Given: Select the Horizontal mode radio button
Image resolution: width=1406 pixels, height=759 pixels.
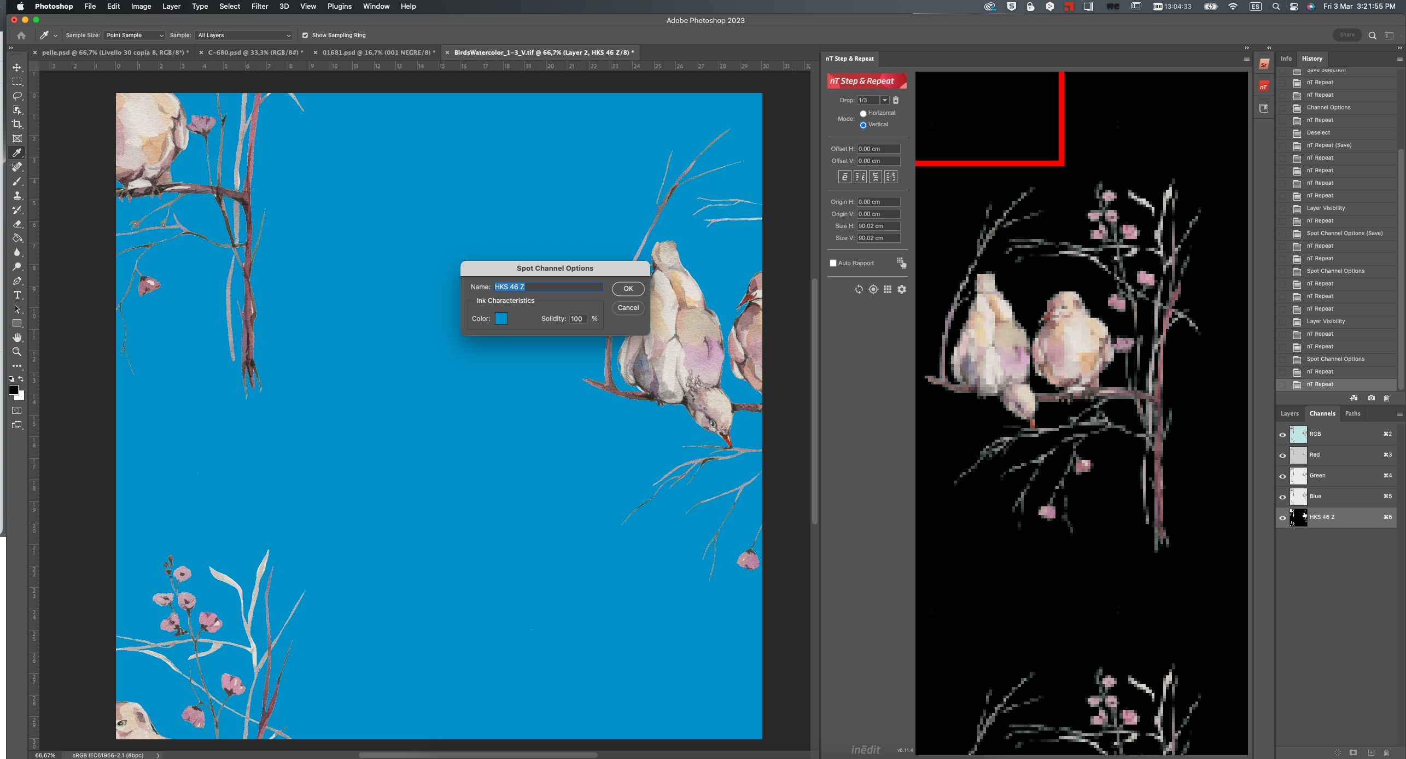Looking at the screenshot, I should (863, 113).
